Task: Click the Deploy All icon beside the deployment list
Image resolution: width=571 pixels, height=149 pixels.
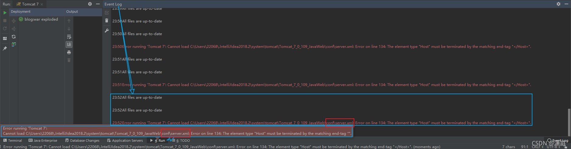Action: coord(14,21)
